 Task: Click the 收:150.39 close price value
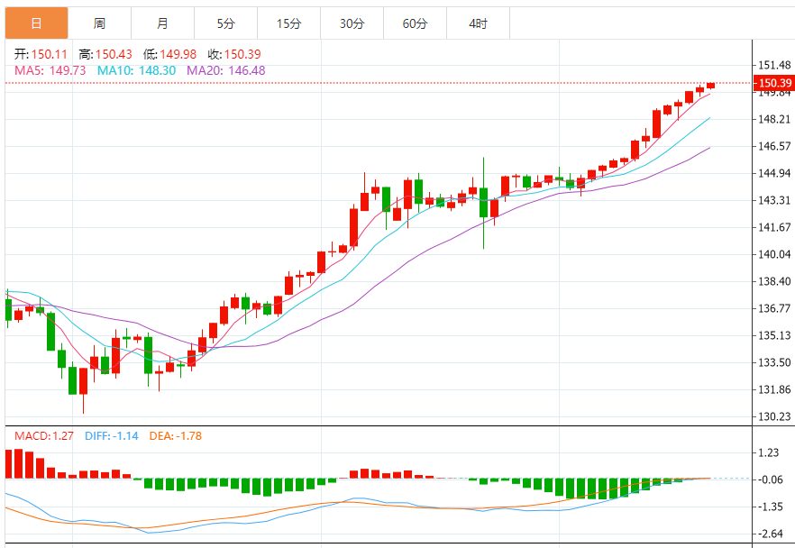(x=233, y=54)
